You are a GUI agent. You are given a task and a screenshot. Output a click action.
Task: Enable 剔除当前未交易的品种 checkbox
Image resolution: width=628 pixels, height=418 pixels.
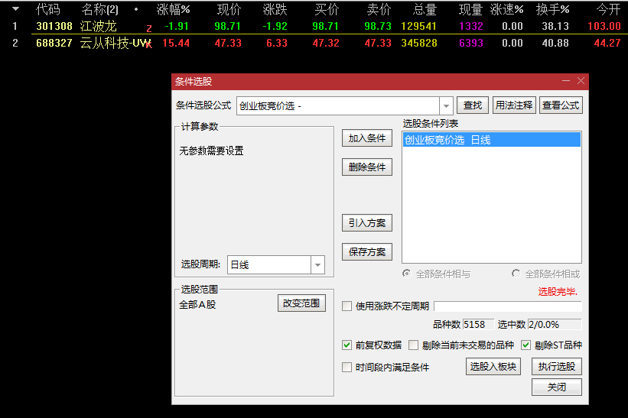[x=413, y=345]
